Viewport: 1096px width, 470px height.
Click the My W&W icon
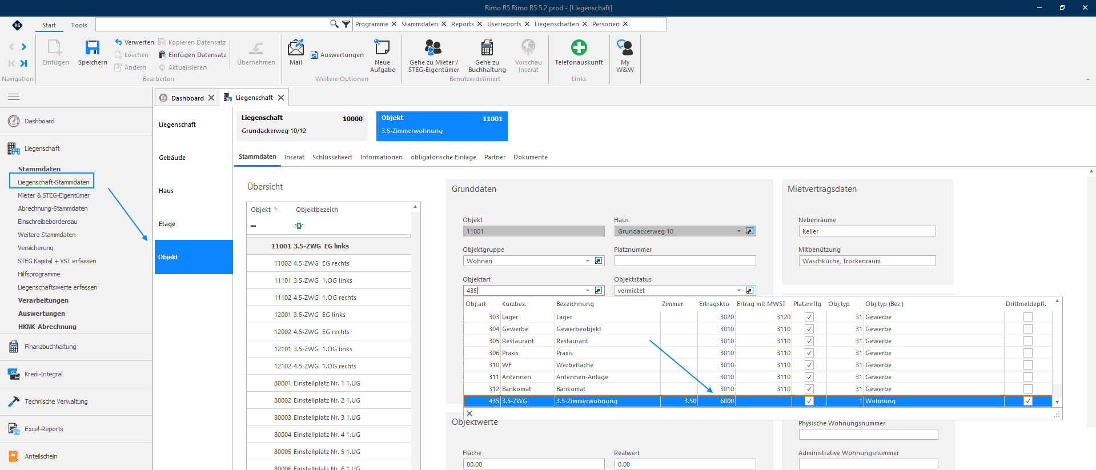pos(625,47)
